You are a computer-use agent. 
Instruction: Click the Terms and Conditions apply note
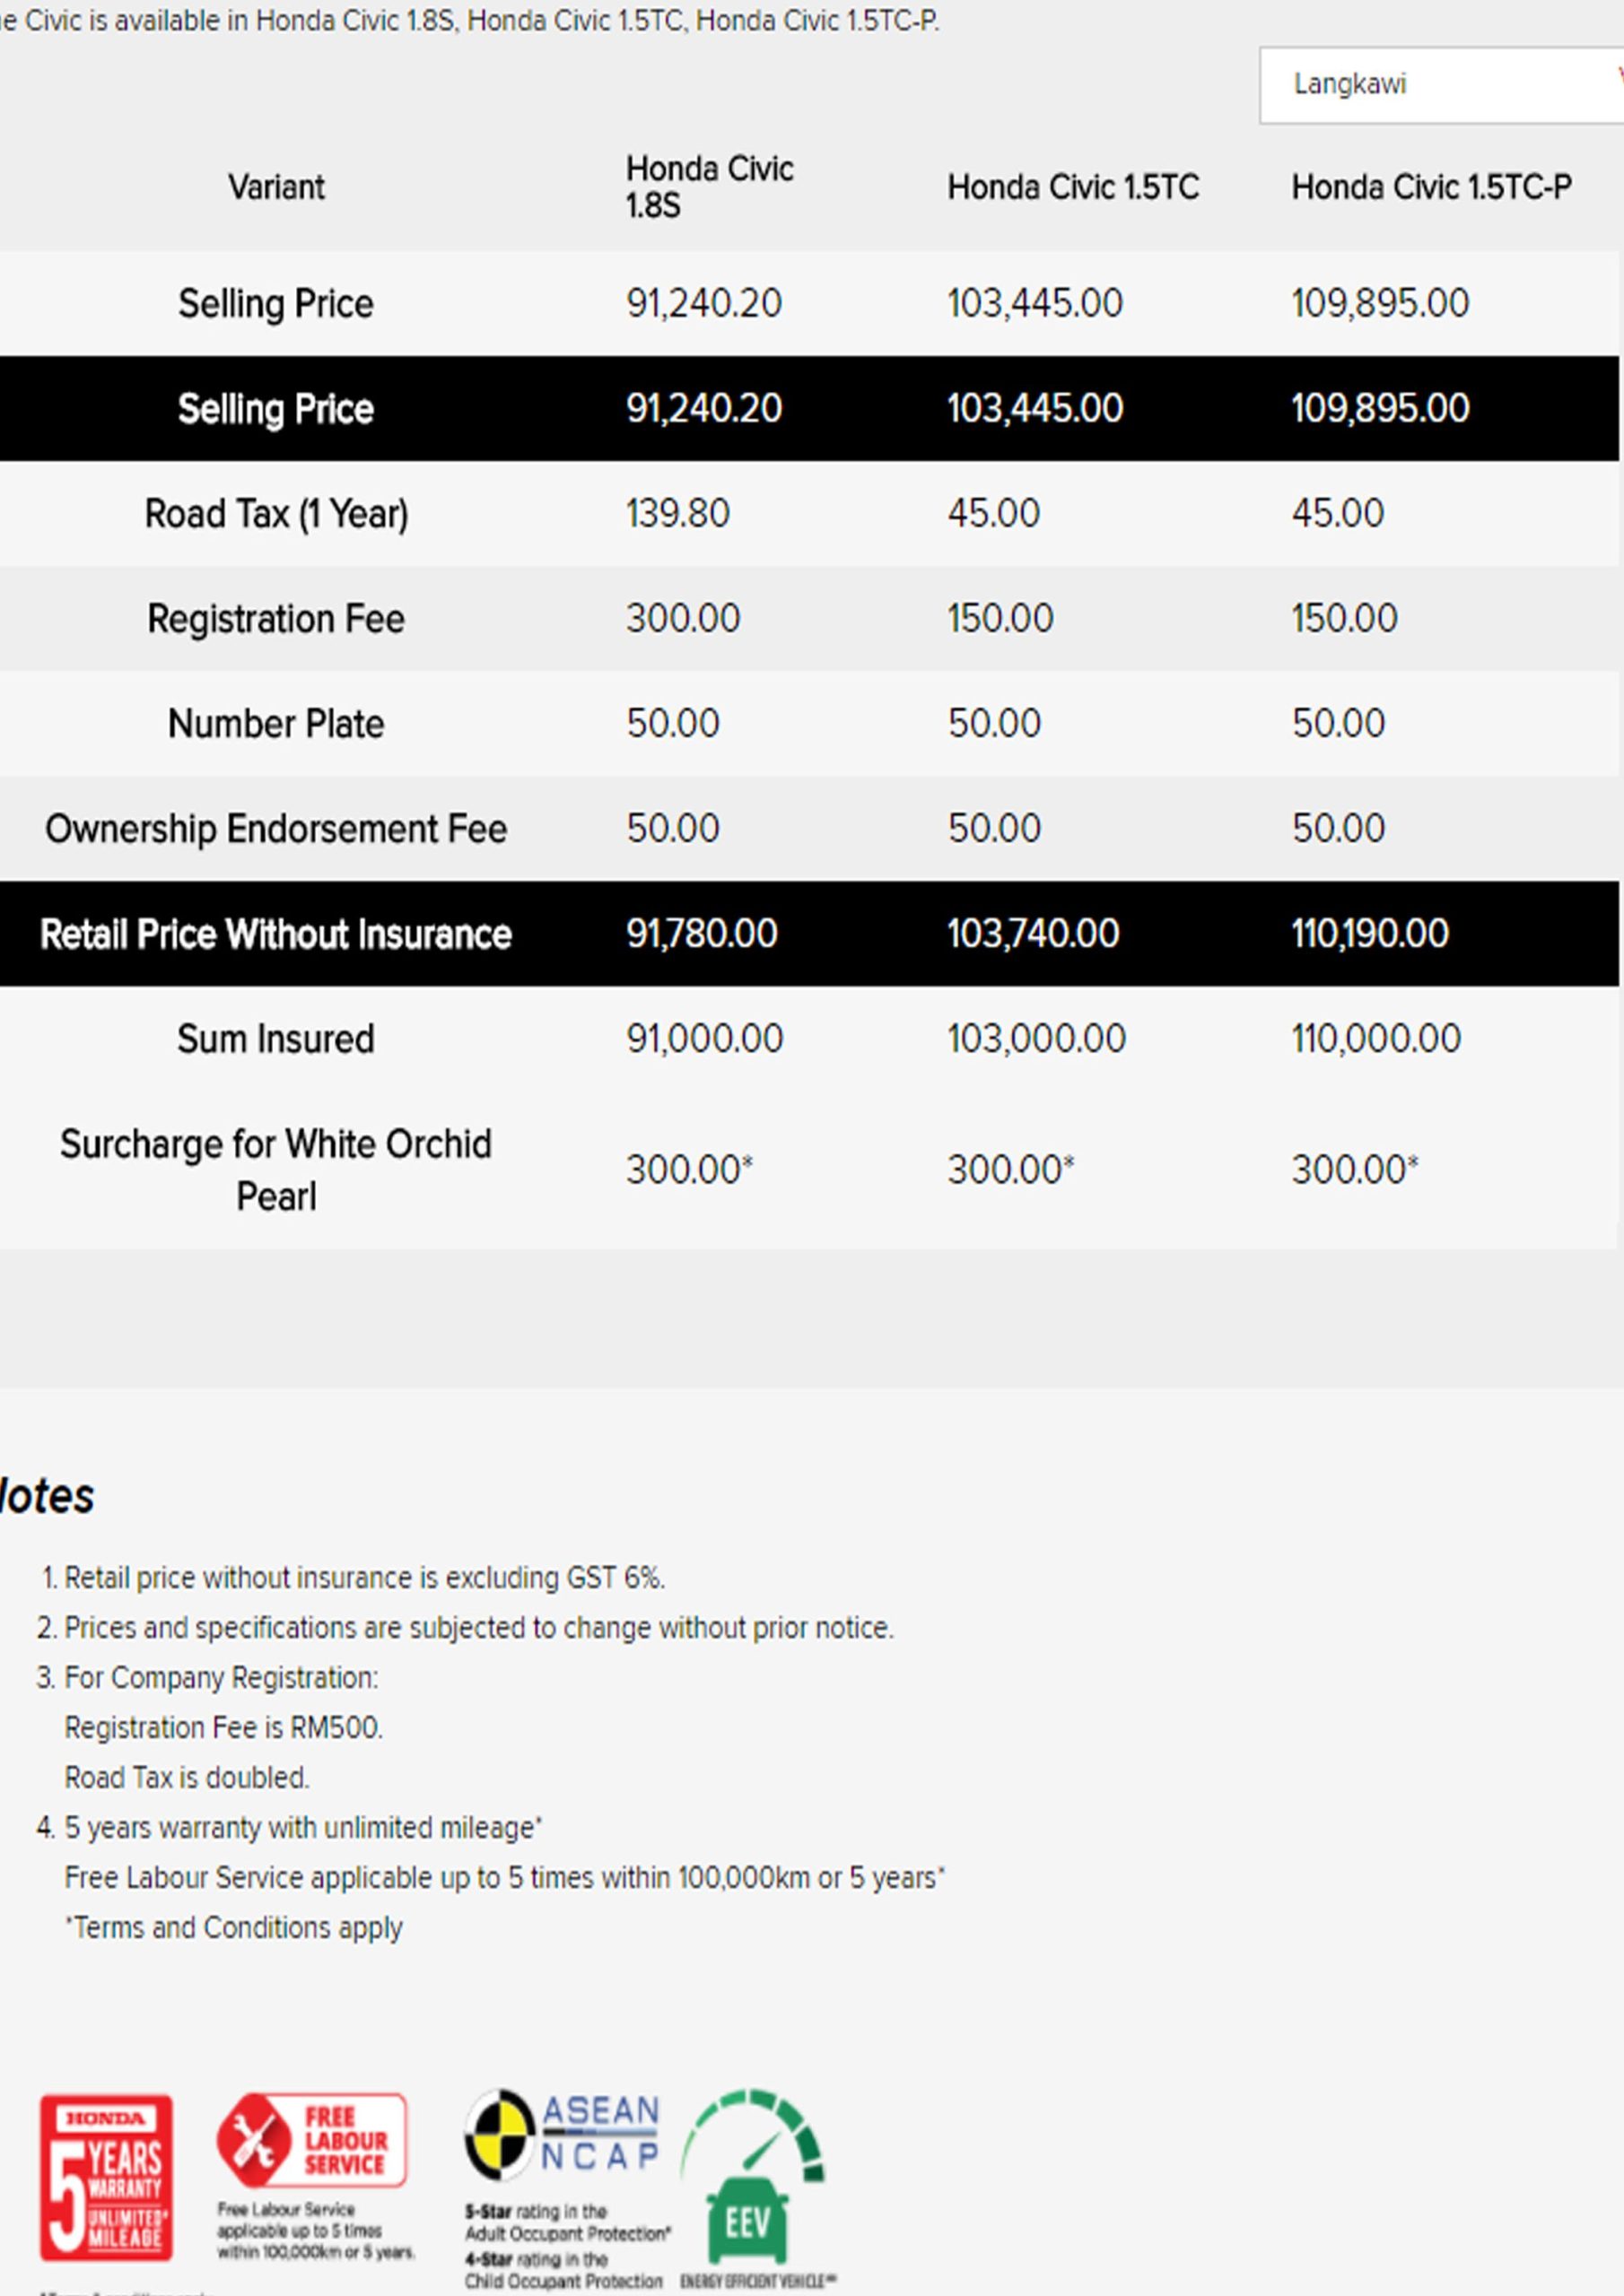[234, 1928]
